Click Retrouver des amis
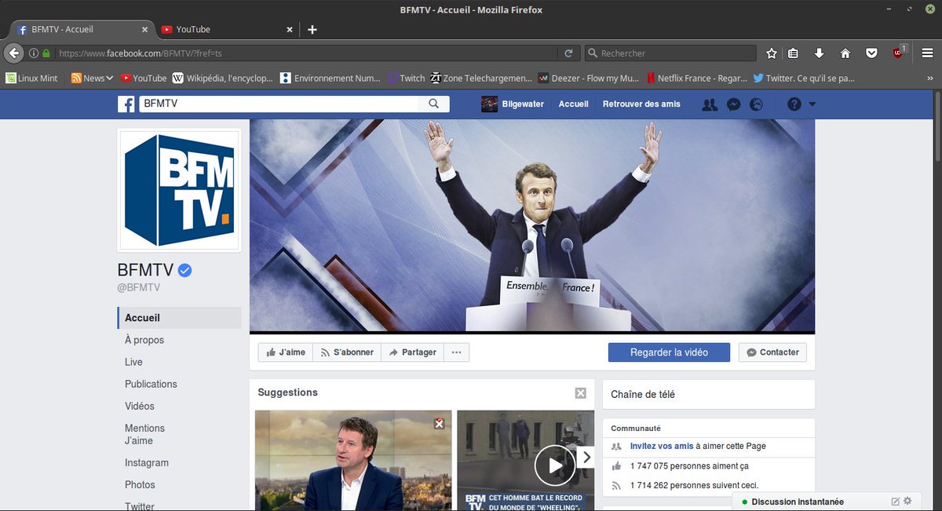This screenshot has height=511, width=942. [x=641, y=104]
